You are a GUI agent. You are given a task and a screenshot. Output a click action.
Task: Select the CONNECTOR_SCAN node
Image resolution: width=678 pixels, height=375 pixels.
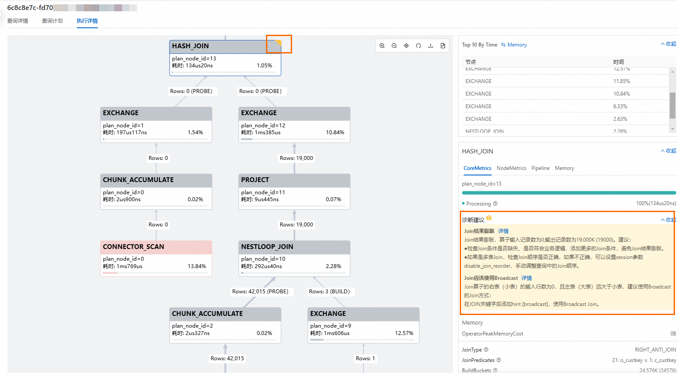pos(156,259)
